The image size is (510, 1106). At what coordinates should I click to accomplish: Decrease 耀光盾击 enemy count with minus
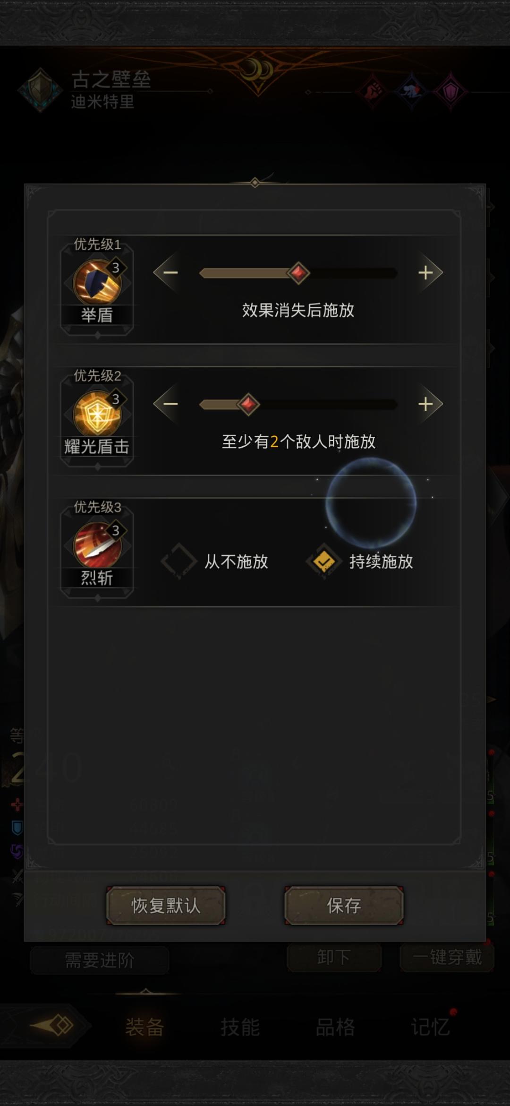tap(168, 404)
